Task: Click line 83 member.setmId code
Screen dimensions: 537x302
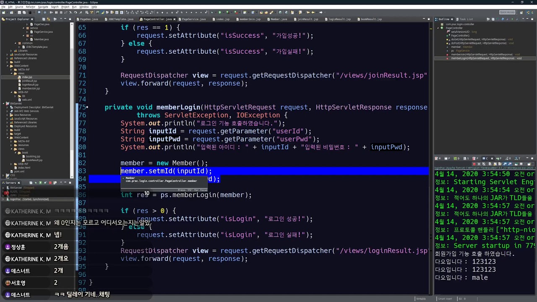Action: 166,171
